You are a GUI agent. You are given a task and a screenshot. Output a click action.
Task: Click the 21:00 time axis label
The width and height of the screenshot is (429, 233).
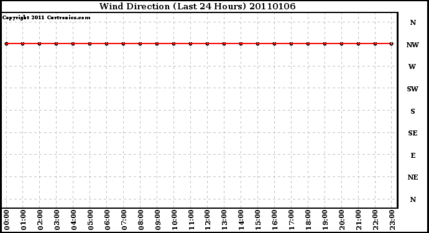[359, 220]
